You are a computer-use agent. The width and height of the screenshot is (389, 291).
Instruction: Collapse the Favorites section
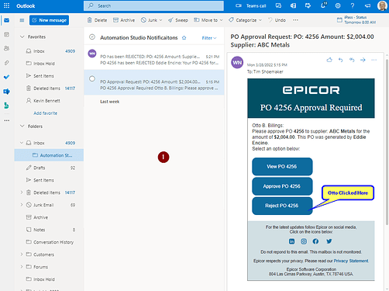coord(22,36)
